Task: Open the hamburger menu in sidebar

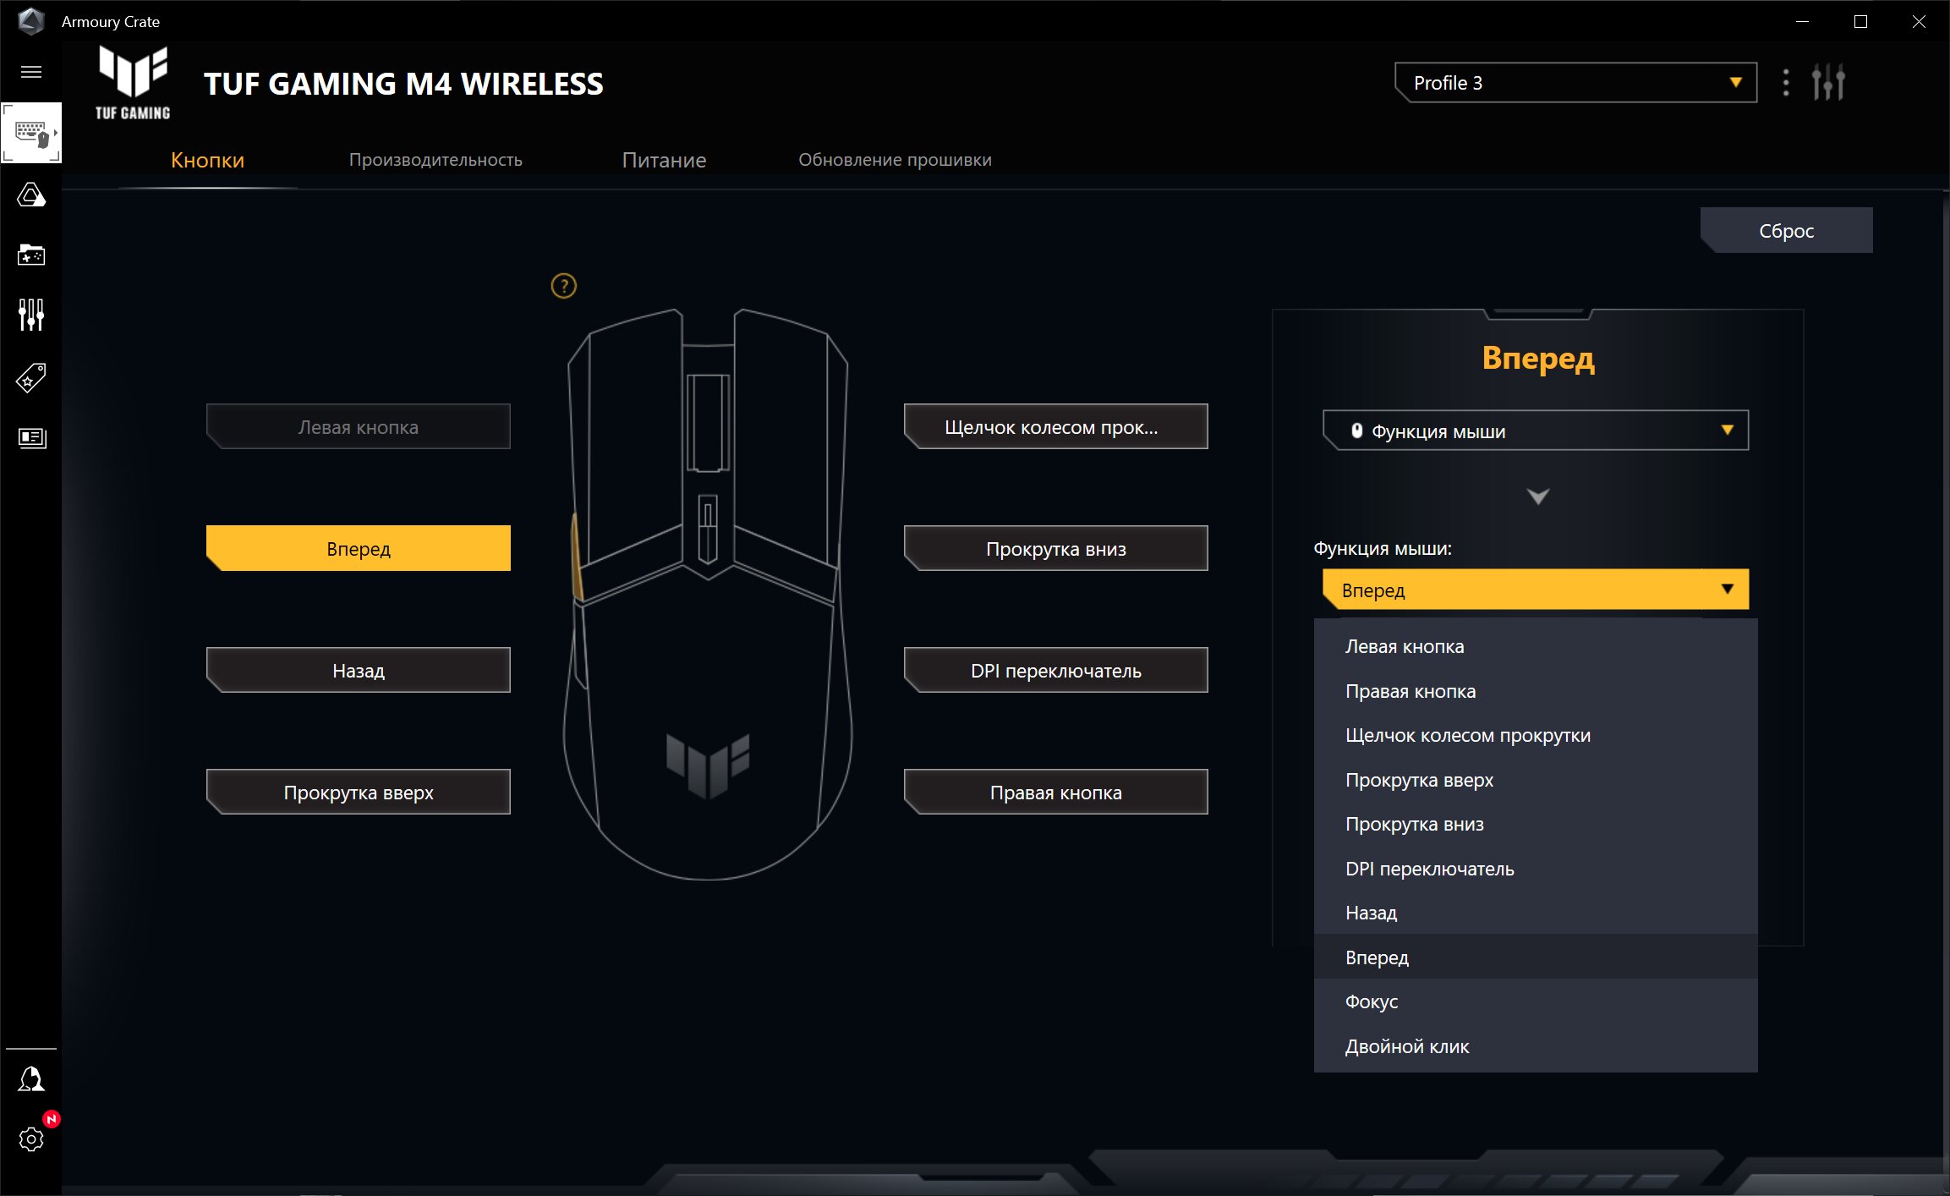Action: coord(31,72)
